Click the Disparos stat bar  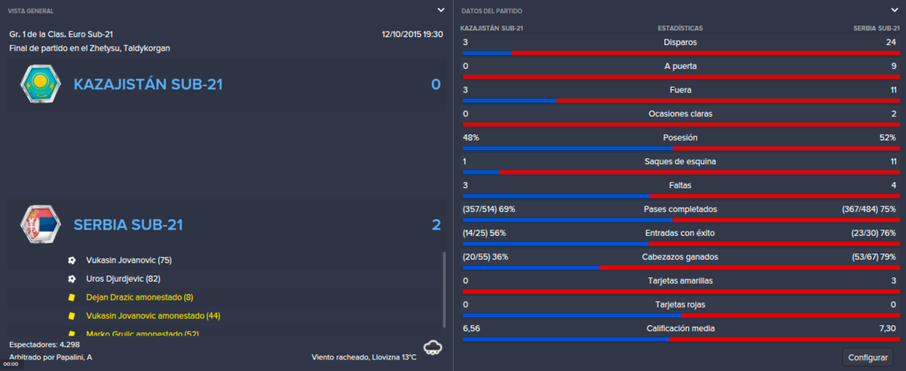pyautogui.click(x=680, y=52)
